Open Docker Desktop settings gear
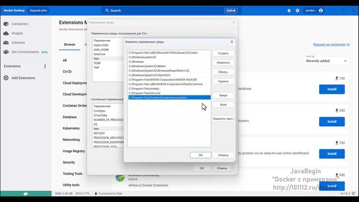This screenshot has height=202, width=359. (x=297, y=11)
